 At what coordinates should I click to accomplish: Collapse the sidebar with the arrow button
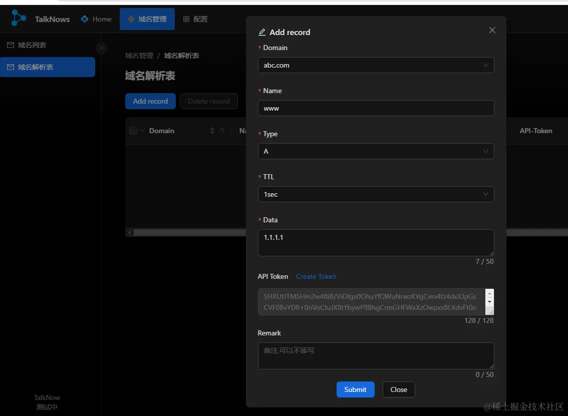click(x=102, y=48)
